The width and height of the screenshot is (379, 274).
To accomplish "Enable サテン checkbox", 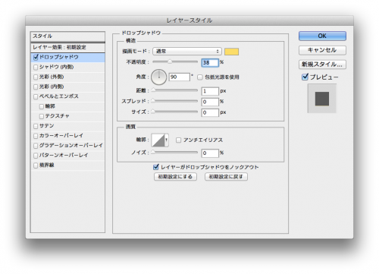I will [36, 126].
